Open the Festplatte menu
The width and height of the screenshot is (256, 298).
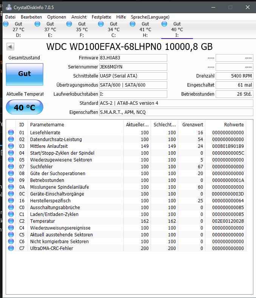click(x=101, y=17)
